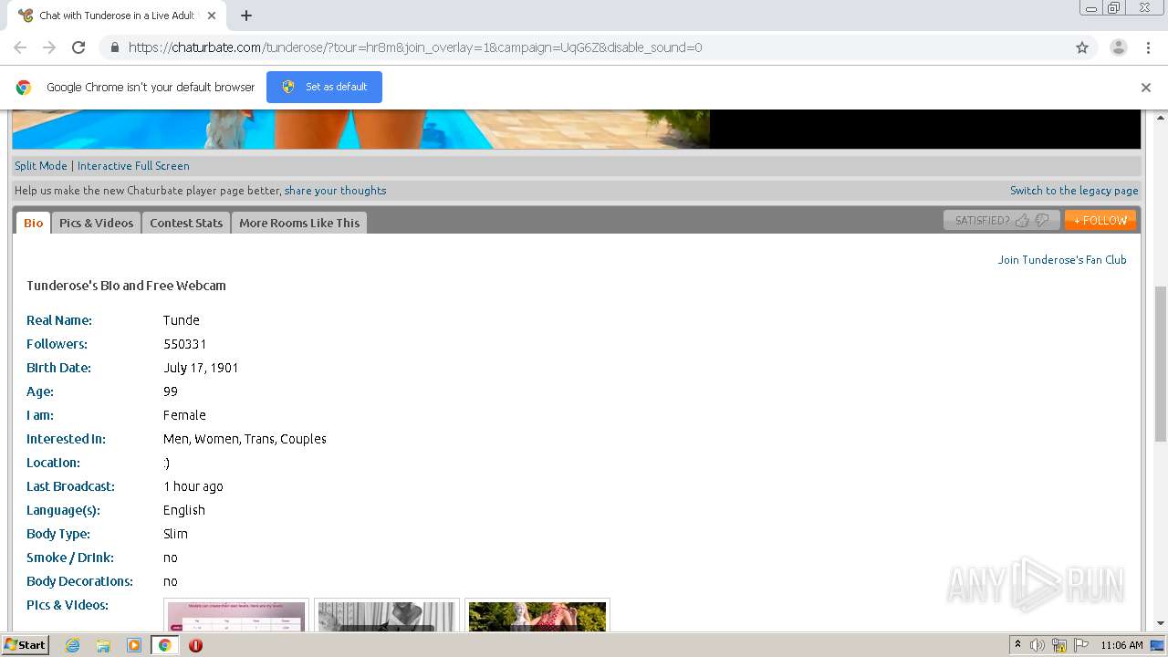The image size is (1168, 657).
Task: Click scrollbar up arrow
Action: coord(1161,117)
